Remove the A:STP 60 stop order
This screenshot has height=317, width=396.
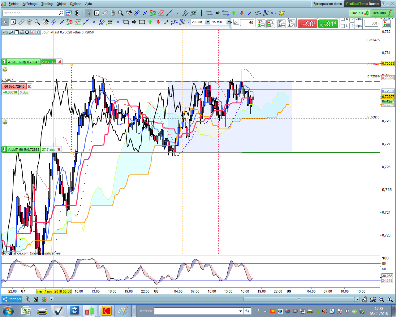coord(60,62)
